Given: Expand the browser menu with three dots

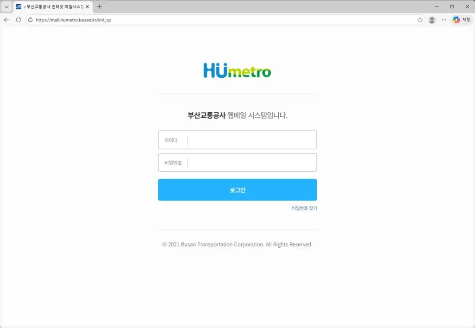Looking at the screenshot, I should 443,20.
